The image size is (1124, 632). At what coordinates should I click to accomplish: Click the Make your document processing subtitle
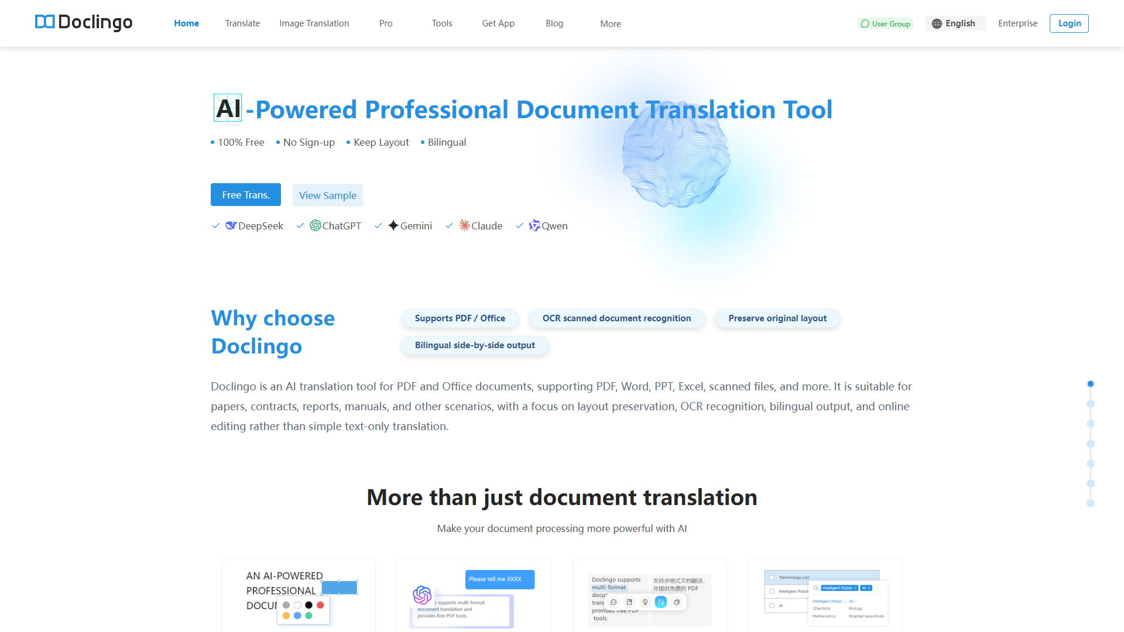tap(562, 528)
